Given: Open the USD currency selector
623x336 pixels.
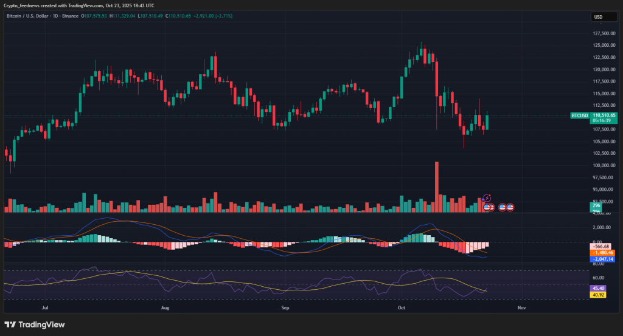Looking at the screenshot, I should point(599,17).
